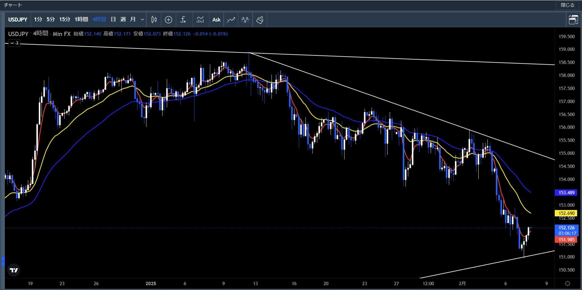The height and width of the screenshot is (290, 582).
Task: Switch to the 1分 timeframe
Action: 38,20
